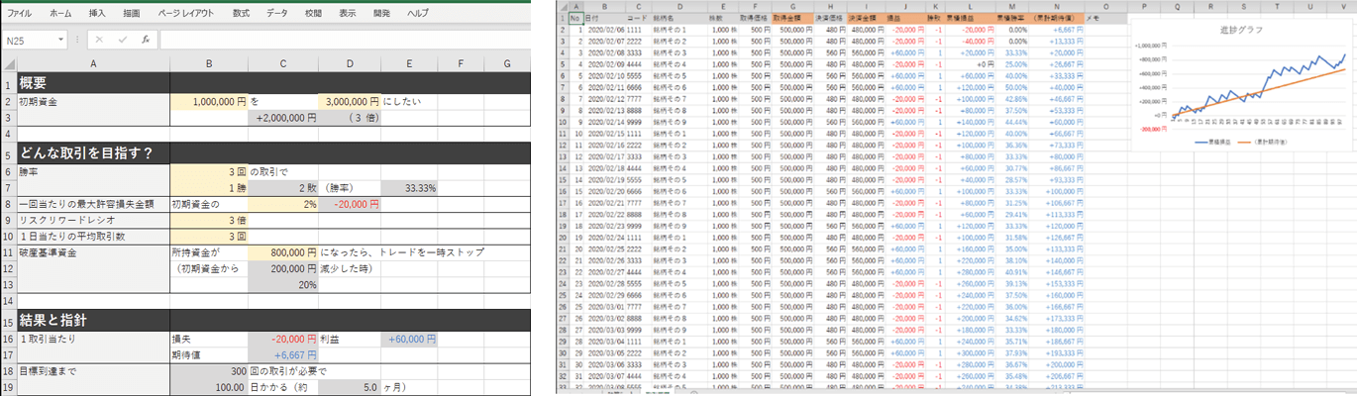Open the ファイル menu tab
The width and height of the screenshot is (1357, 396).
pos(19,14)
